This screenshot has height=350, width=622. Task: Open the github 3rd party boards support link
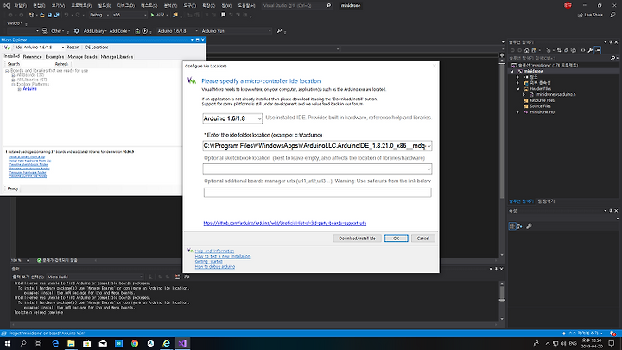coord(284,223)
